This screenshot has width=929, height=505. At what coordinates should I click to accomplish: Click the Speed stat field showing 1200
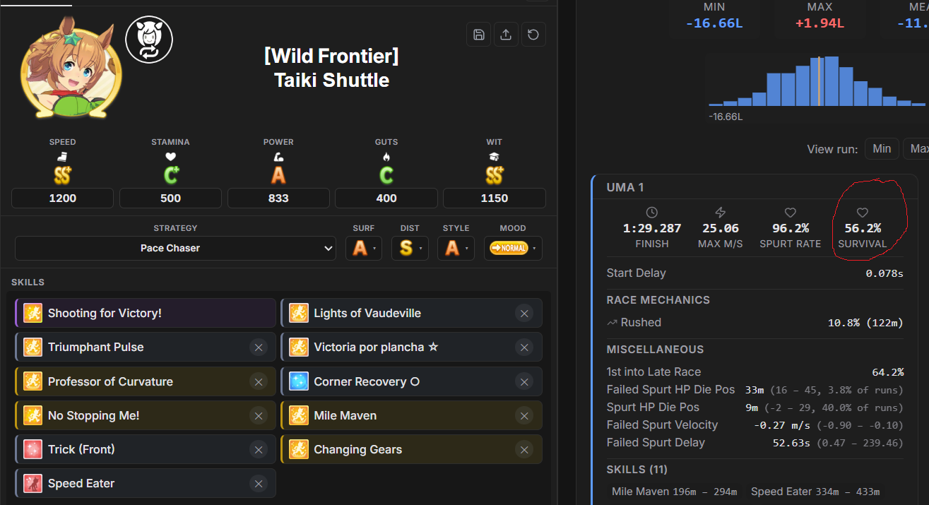62,198
